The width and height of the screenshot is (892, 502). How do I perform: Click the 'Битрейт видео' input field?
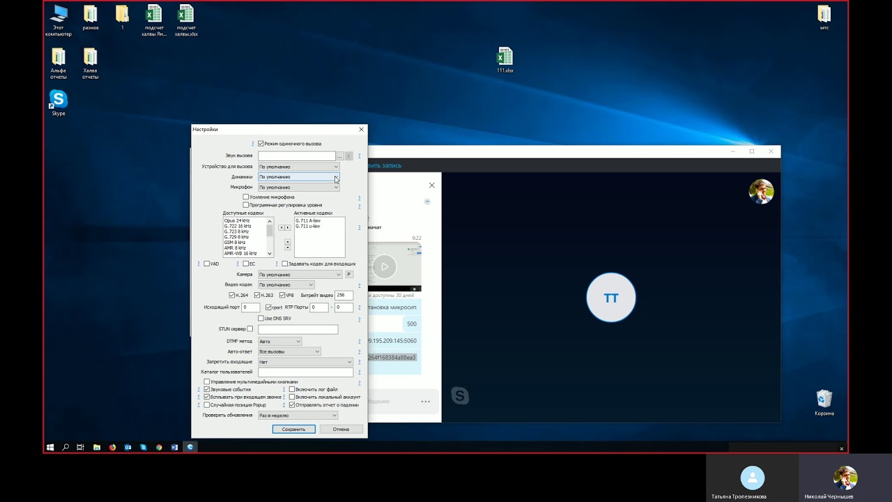pos(344,296)
